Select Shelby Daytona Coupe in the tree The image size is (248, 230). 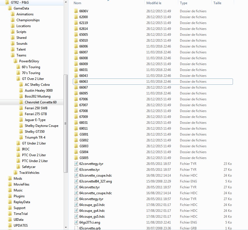coord(42,125)
